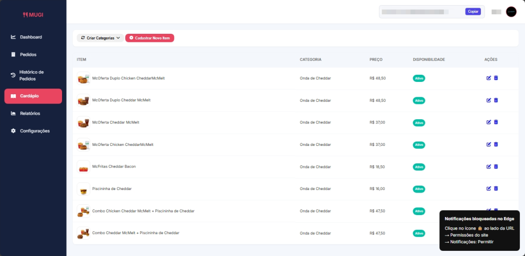This screenshot has width=525, height=256.
Task: Open Histórico de Pedidos page
Action: 31,75
